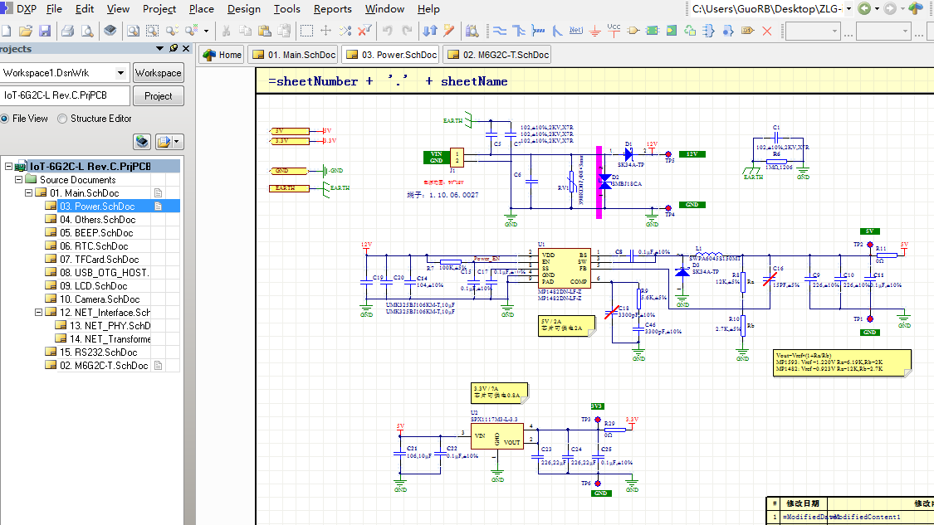Open the Design menu

point(243,9)
